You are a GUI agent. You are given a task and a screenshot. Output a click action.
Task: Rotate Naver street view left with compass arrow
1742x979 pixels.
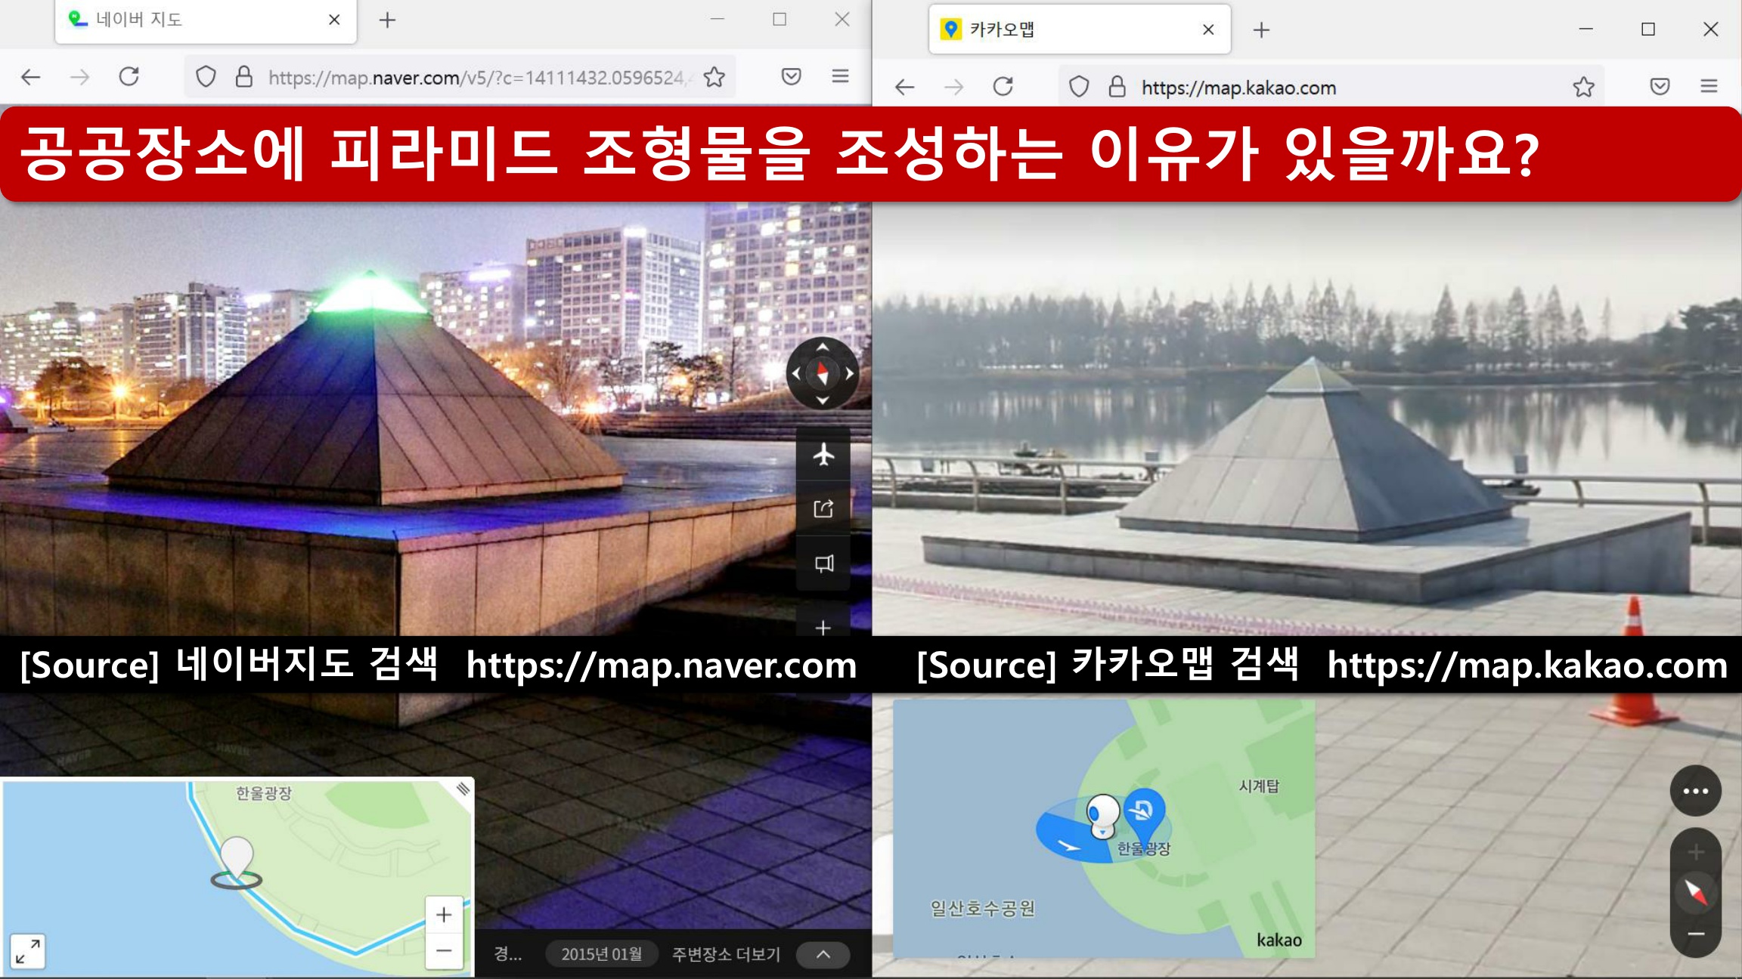pos(795,373)
